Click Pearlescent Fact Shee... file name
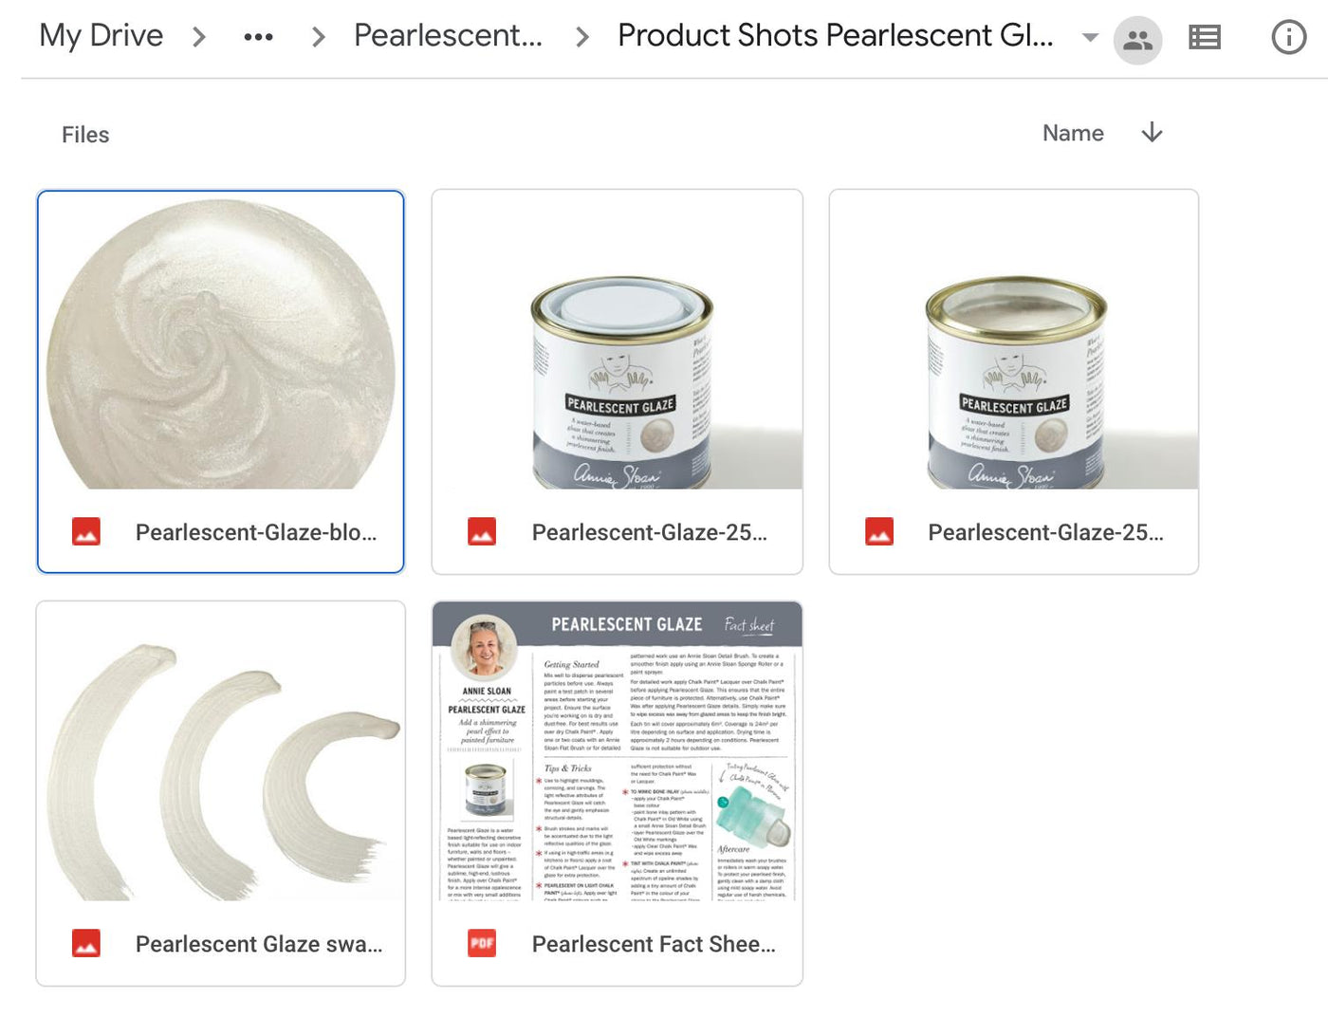 (654, 944)
